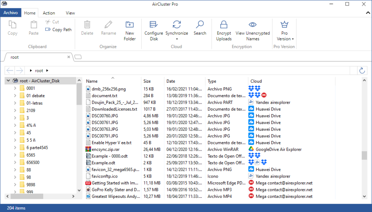372x212 pixels.
Task: Open the Archivo menu
Action: click(11, 13)
